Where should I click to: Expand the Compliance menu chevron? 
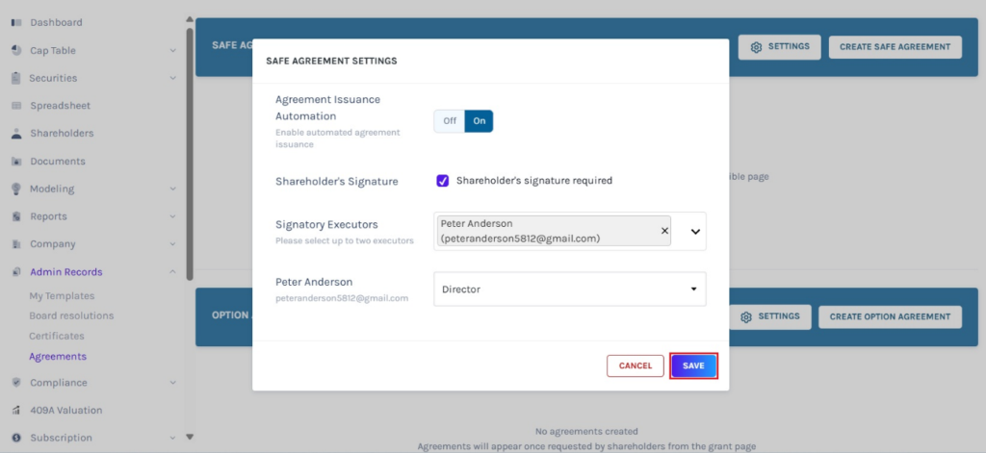[x=173, y=383]
